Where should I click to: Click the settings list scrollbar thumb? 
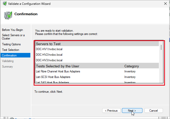[161, 47]
